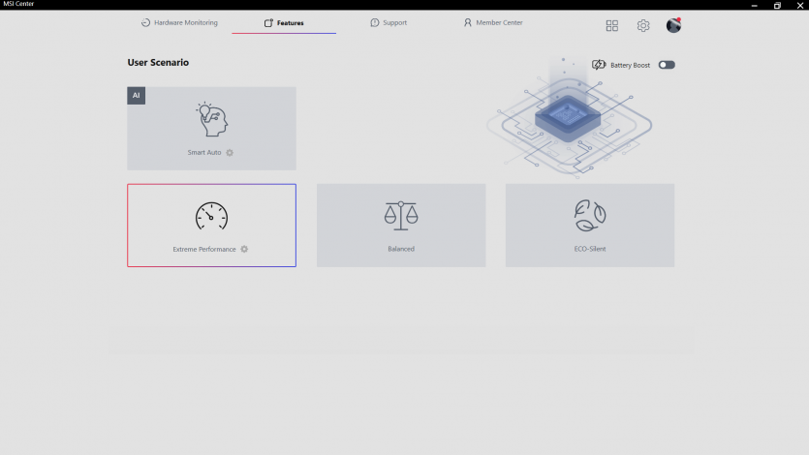Click the Battery Boost icon
The height and width of the screenshot is (455, 809).
[599, 65]
